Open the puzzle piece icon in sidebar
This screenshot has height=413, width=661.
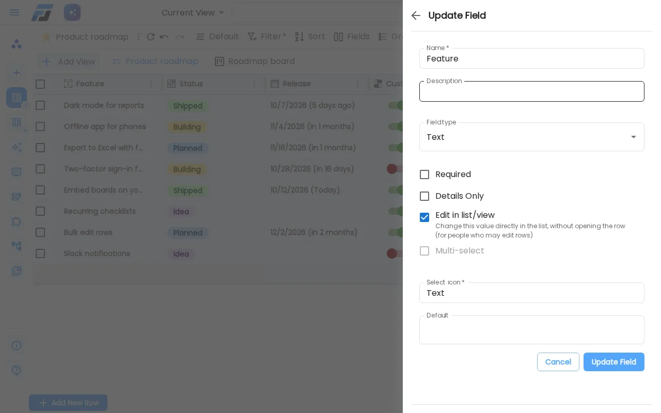pos(17,221)
